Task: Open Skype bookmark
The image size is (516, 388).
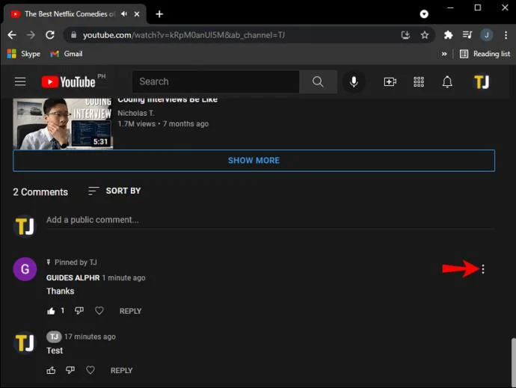Action: click(24, 54)
